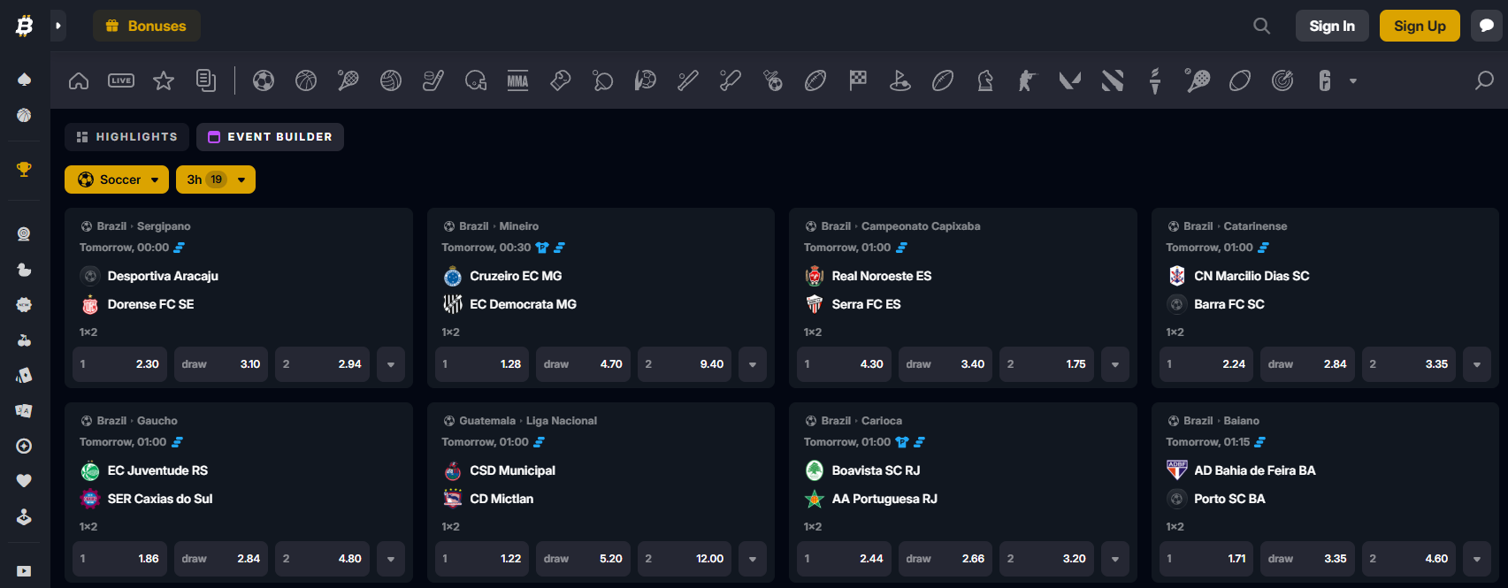Click the Bonuses button
The width and height of the screenshot is (1508, 588).
(x=147, y=26)
